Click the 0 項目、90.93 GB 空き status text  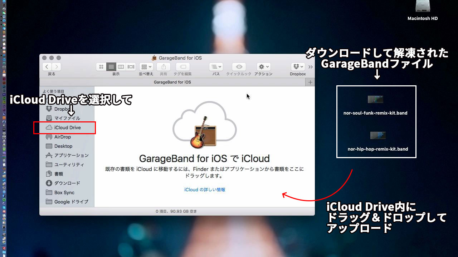click(x=176, y=211)
